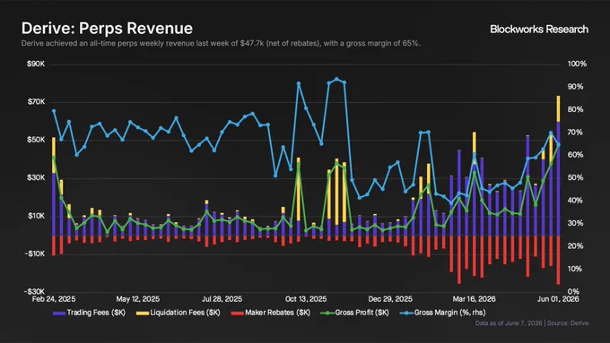
Task: Click the purple Trading Fees legend swatch
Action: coord(58,313)
